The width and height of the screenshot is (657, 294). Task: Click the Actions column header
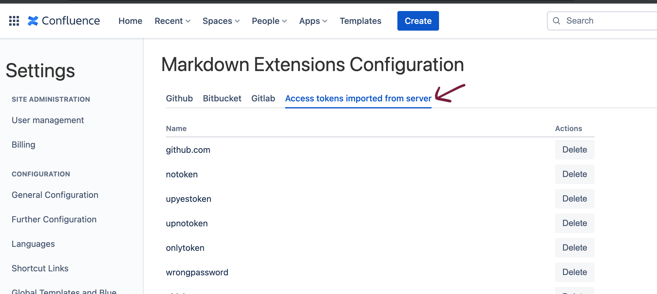(569, 129)
